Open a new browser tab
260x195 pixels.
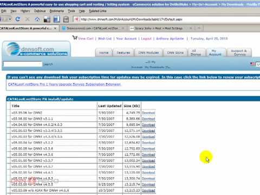(x=199, y=28)
